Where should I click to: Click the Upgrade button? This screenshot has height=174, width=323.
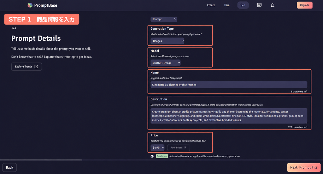tap(304, 5)
